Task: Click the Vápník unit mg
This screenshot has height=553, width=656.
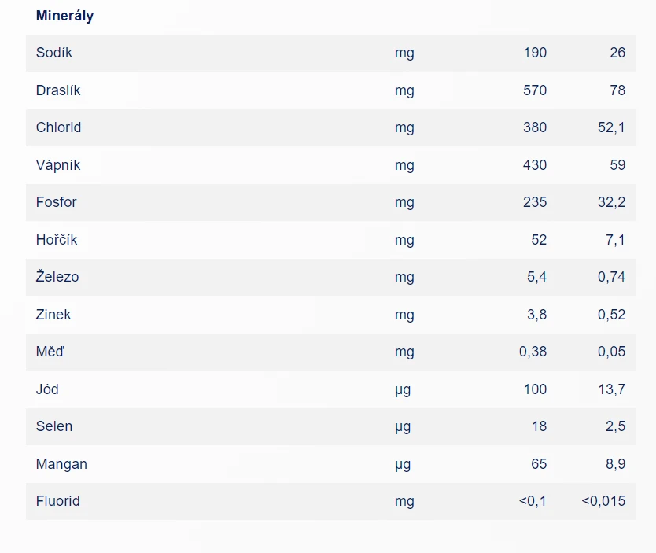Action: (404, 165)
